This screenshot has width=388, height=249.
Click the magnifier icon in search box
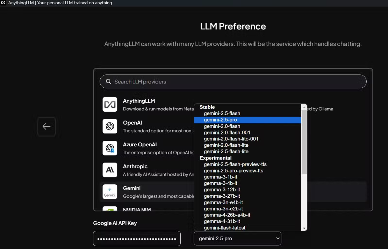pyautogui.click(x=108, y=81)
